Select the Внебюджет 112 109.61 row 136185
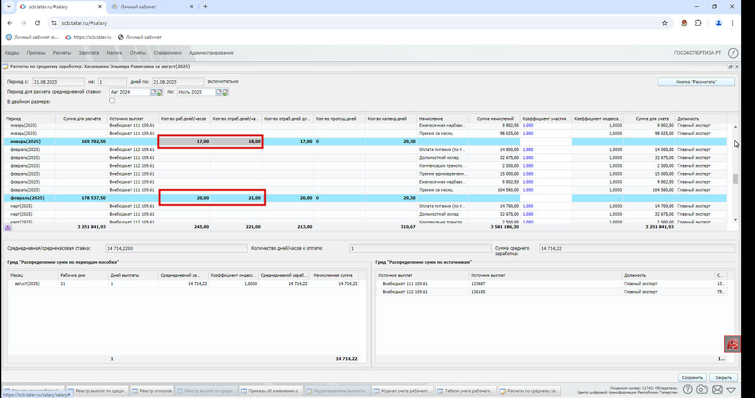 point(551,291)
